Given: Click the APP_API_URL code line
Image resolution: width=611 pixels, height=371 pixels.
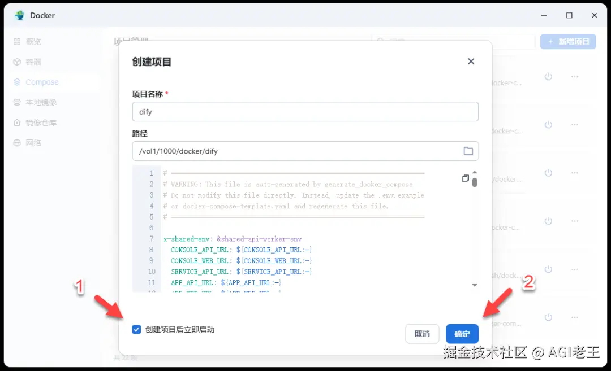Looking at the screenshot, I should coord(226,282).
